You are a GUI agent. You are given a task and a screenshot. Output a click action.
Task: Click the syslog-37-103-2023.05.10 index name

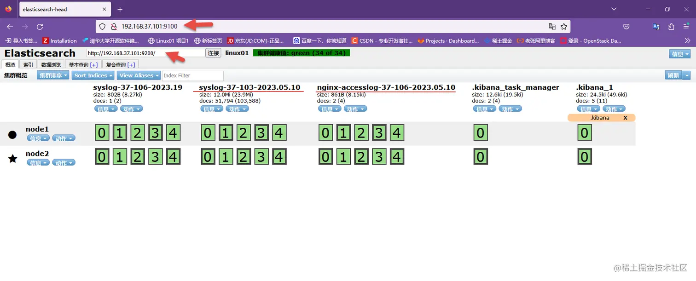249,87
